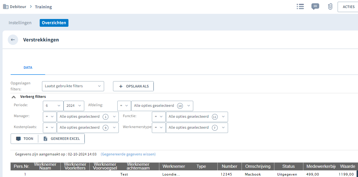Image resolution: width=358 pixels, height=177 pixels.
Task: Open the Kostenplaats options dropdown with 9
Action: 88,127
